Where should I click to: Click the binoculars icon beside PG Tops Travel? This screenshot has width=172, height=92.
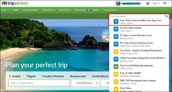116,44
